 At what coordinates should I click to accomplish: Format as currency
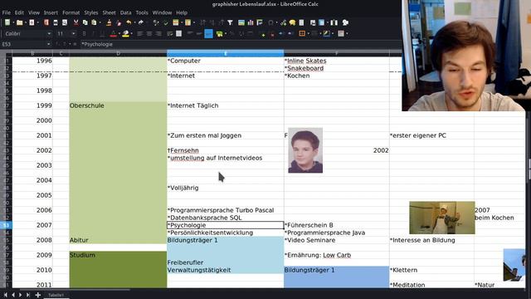(x=219, y=33)
